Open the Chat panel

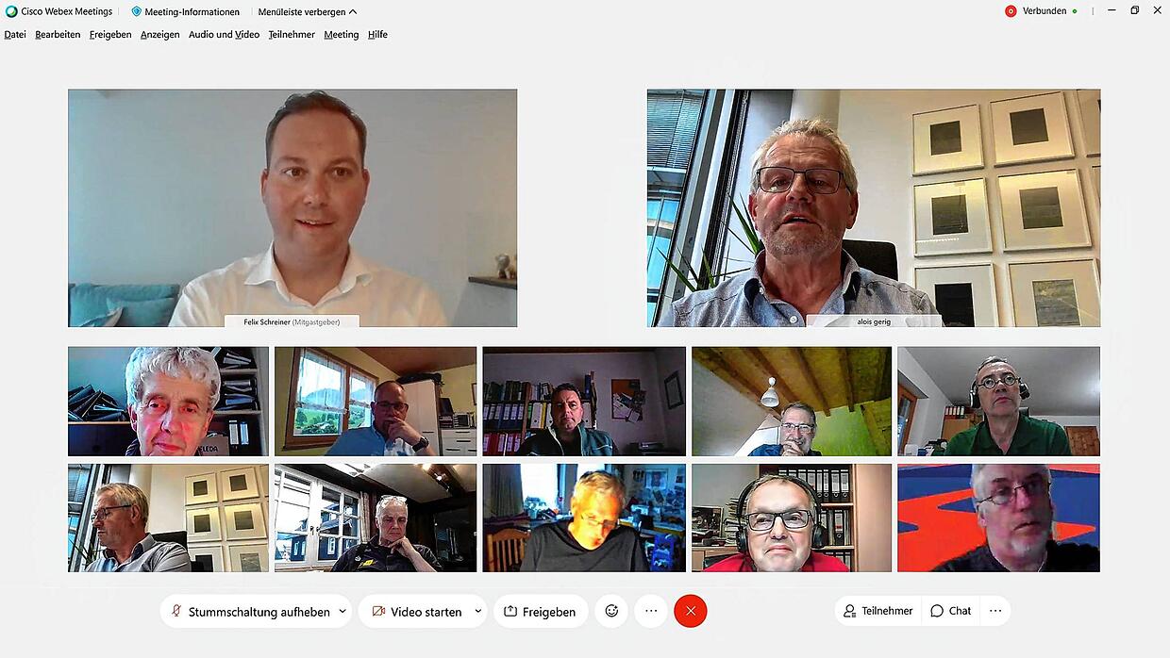(951, 611)
